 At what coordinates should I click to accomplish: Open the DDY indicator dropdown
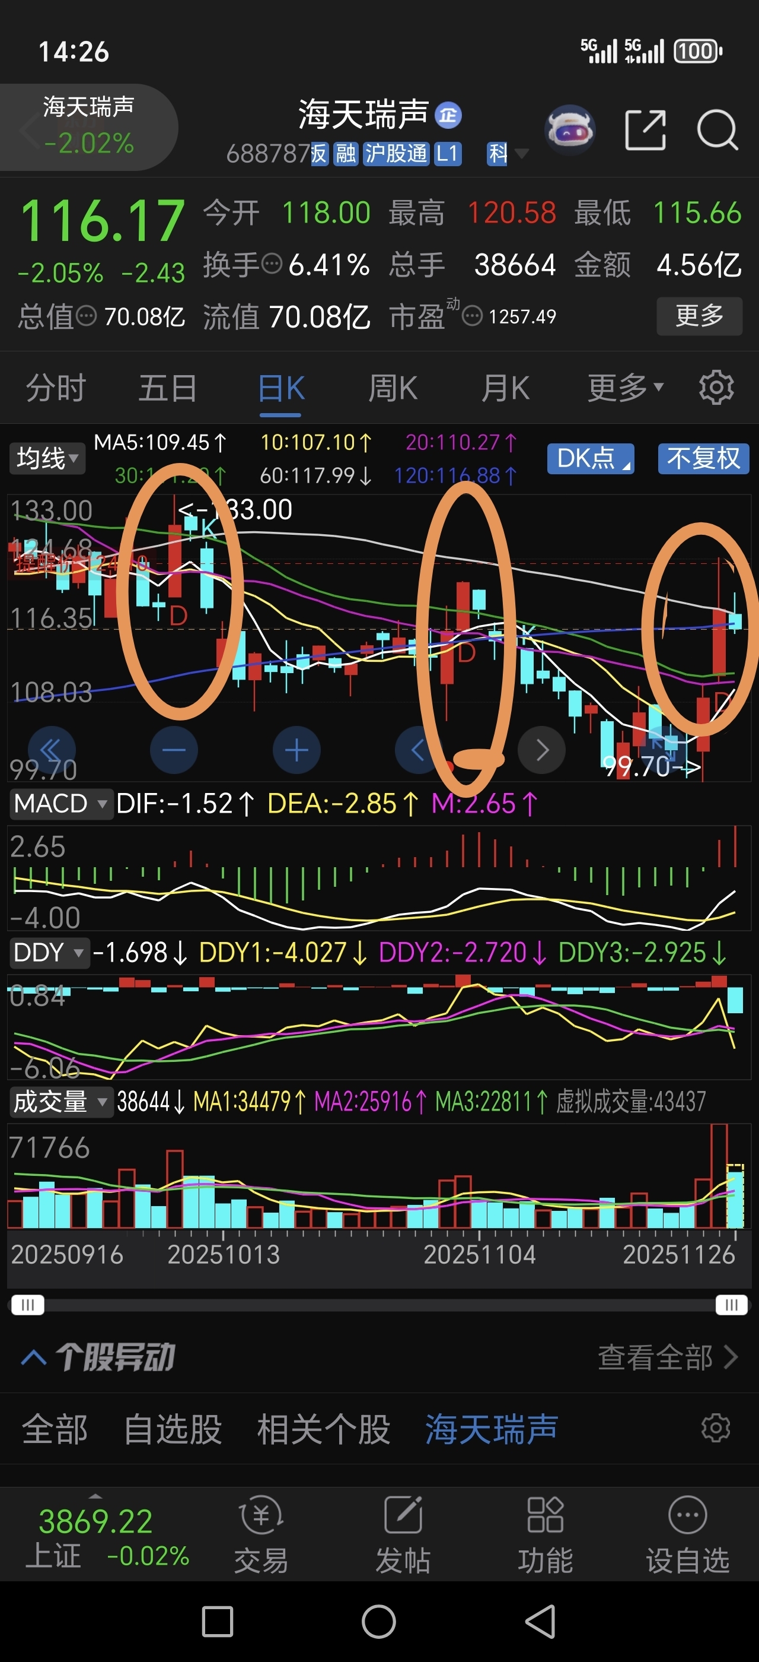click(x=49, y=952)
